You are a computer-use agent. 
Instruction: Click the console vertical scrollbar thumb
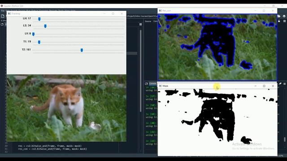[285, 140]
